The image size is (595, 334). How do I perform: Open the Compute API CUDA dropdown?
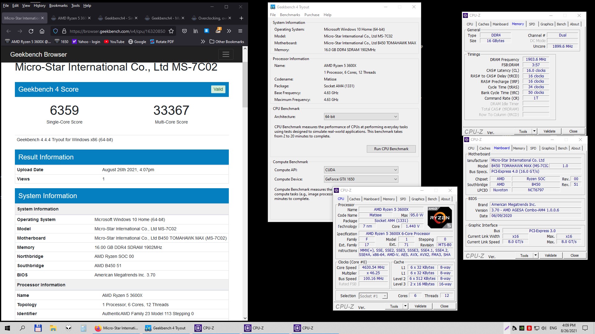[361, 170]
